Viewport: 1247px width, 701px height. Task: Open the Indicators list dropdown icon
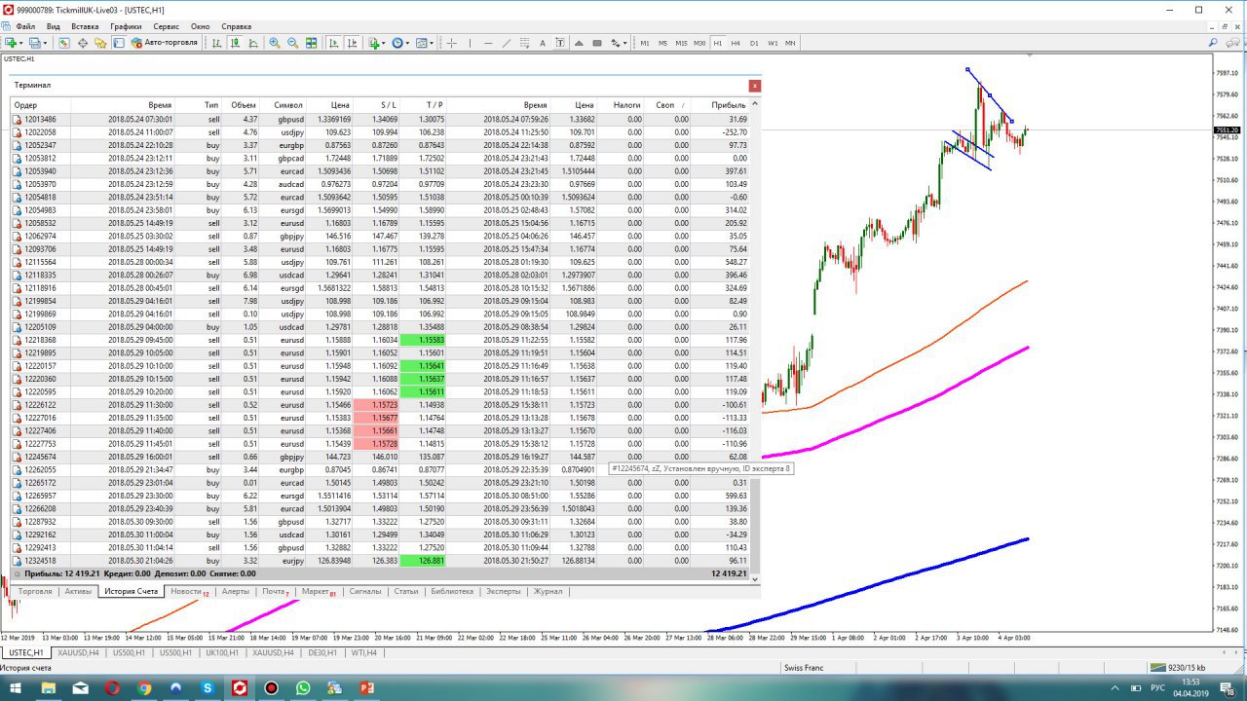tap(377, 43)
